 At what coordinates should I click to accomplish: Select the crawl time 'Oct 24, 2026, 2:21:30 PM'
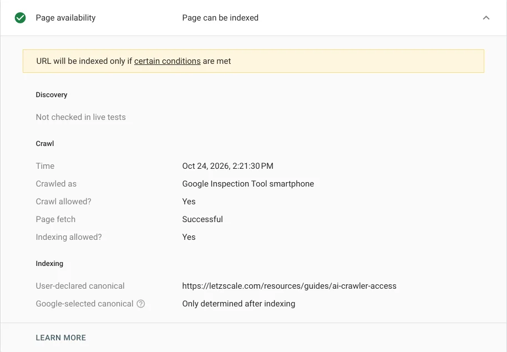227,166
